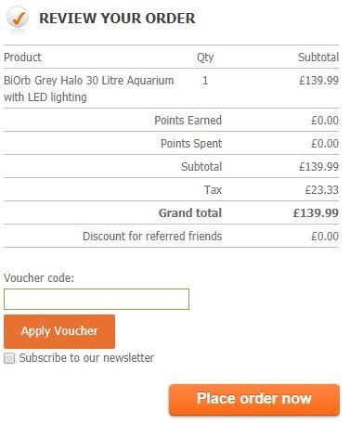
Task: Click the Grand total label
Action: (190, 212)
